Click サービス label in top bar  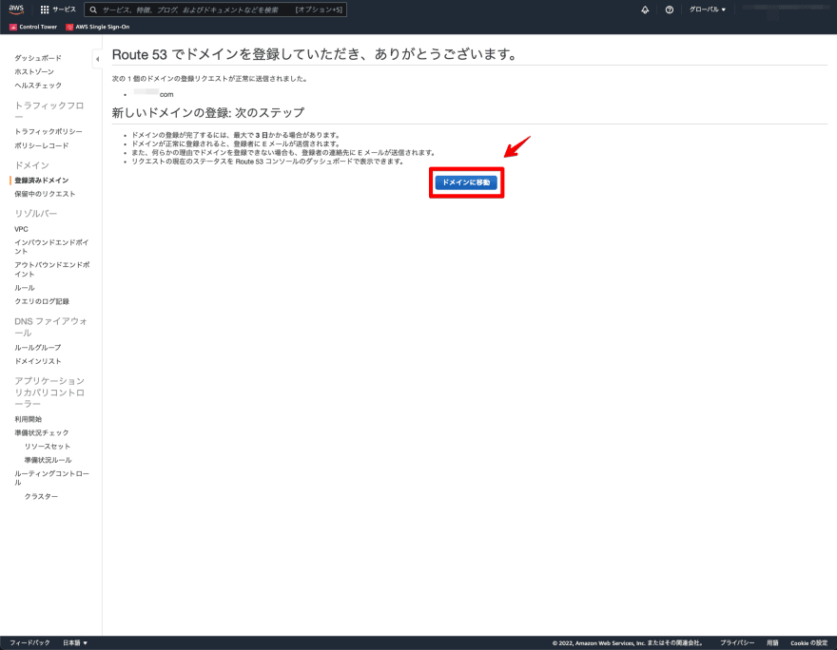click(64, 10)
